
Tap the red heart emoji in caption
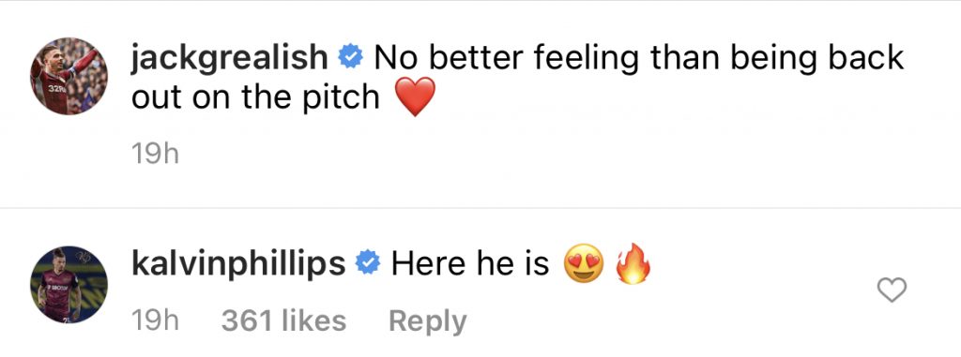415,97
